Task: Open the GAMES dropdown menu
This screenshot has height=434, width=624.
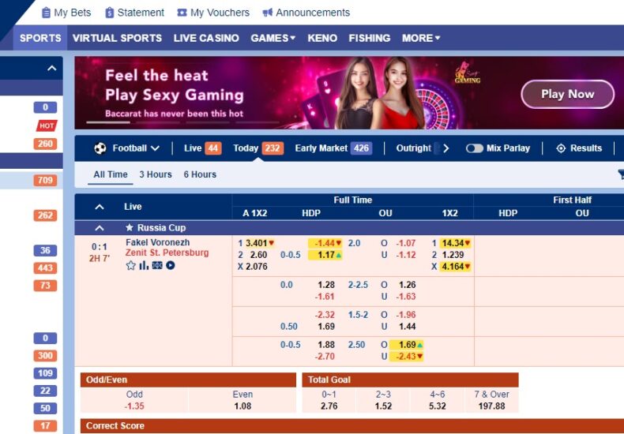Action: pyautogui.click(x=273, y=38)
